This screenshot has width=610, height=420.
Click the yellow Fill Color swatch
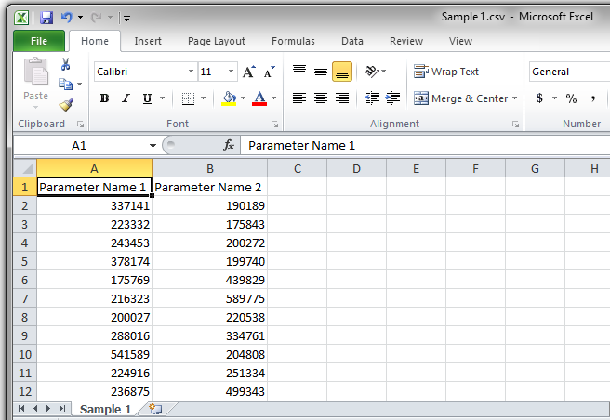click(229, 98)
